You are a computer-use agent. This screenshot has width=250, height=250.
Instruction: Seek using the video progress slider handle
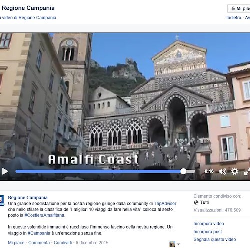(183, 171)
